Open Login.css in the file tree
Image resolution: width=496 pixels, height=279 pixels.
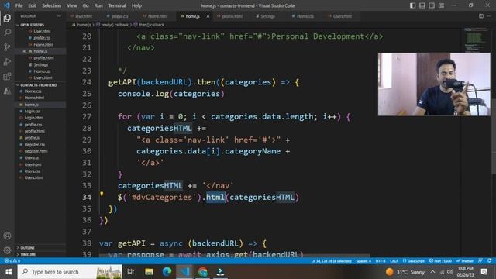[x=33, y=111]
